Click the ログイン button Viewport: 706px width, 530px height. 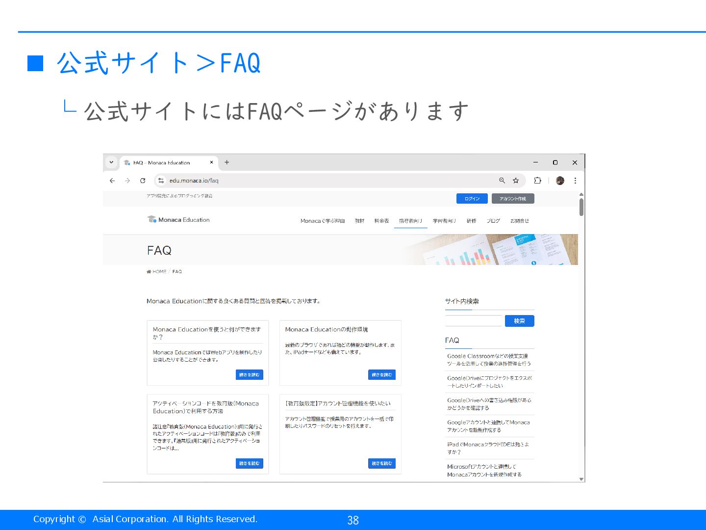472,199
